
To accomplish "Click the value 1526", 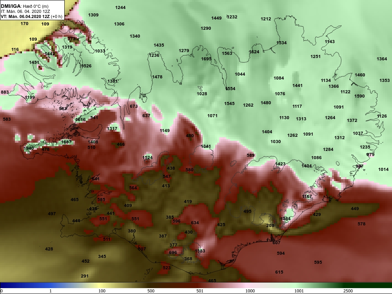I will (x=86, y=66).
